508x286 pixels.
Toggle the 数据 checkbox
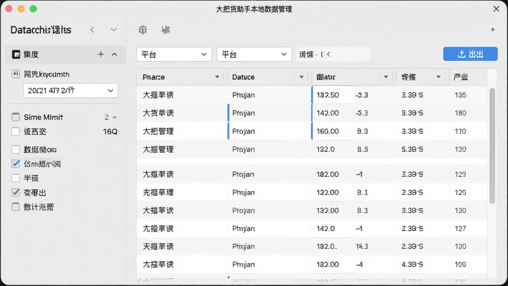pyautogui.click(x=15, y=149)
